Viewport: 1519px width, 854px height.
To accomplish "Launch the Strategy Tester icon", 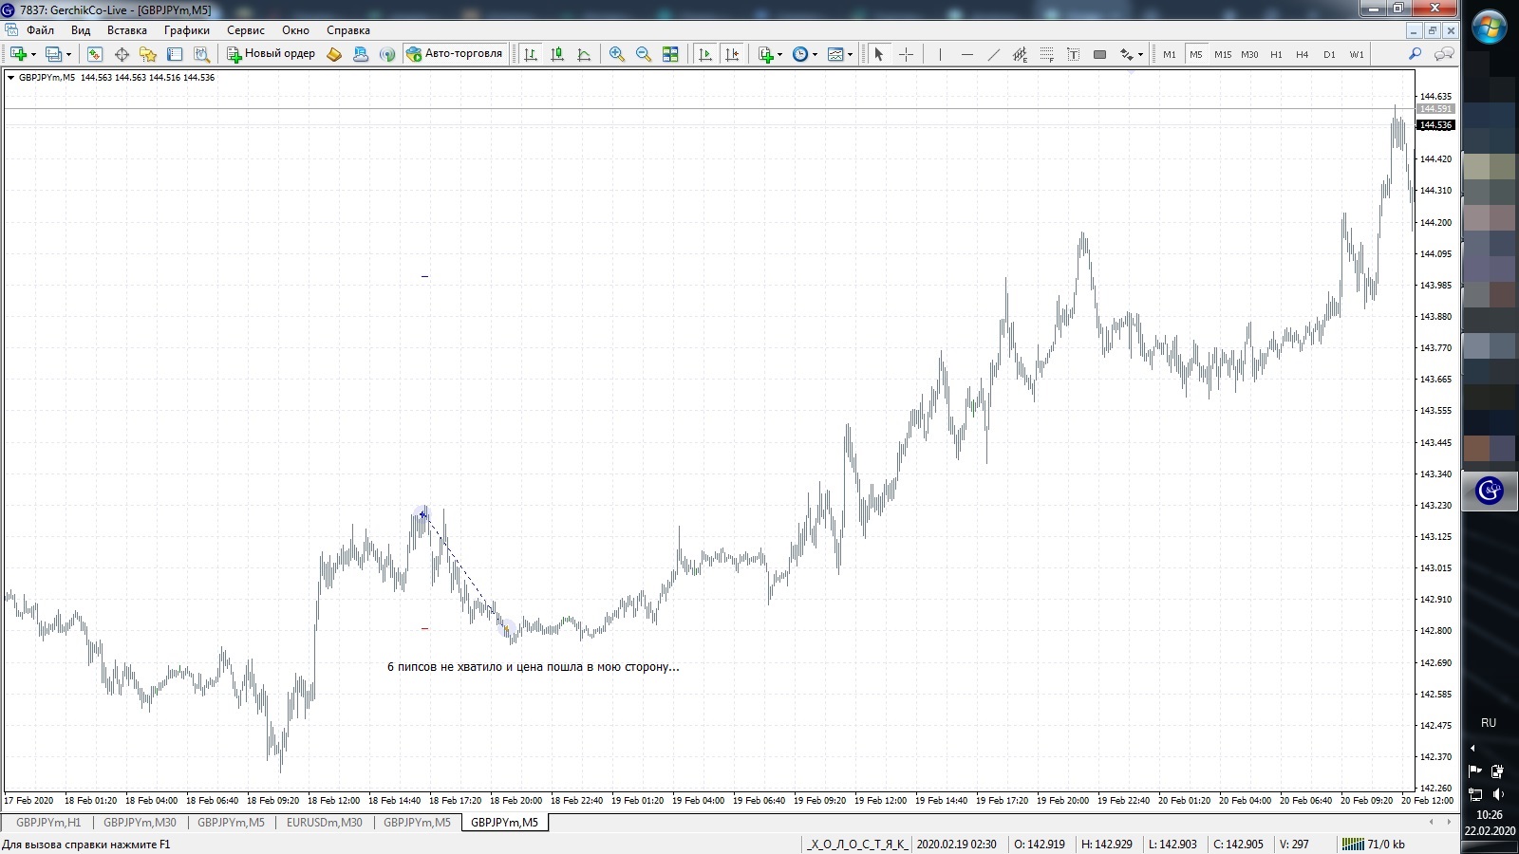I will (x=201, y=54).
